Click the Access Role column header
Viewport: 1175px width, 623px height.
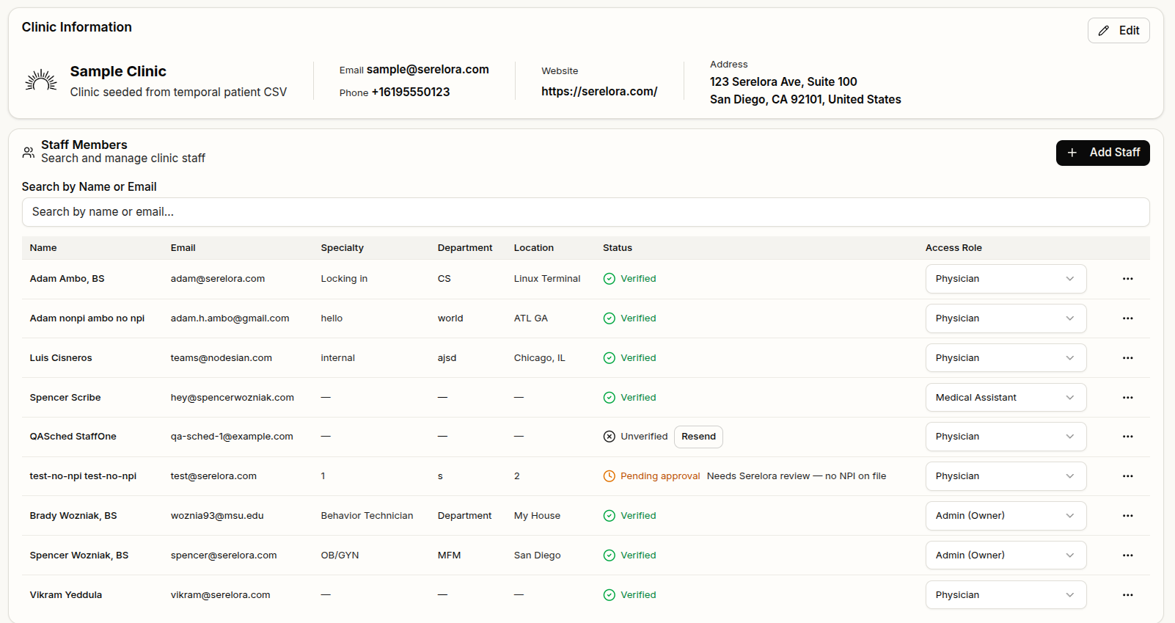953,248
